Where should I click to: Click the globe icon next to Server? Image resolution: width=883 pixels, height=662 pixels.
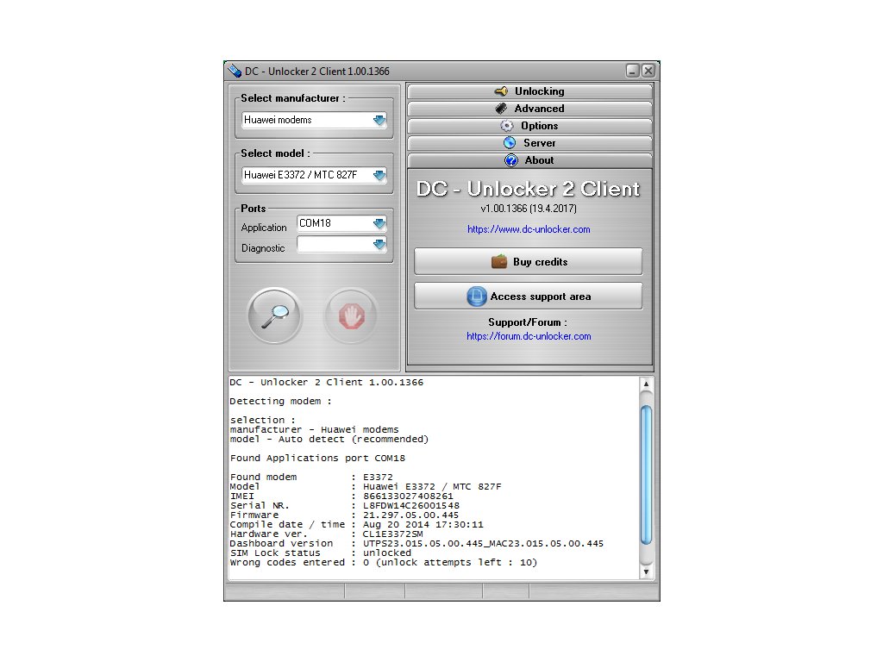pos(509,143)
